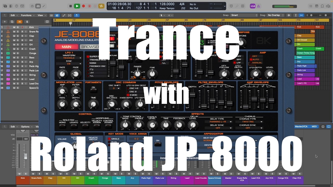Mute the Kick track in track list
The height and width of the screenshot is (187, 333).
pos(14,27)
